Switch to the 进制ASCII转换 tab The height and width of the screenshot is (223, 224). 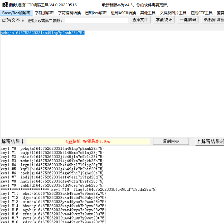(x=123, y=13)
